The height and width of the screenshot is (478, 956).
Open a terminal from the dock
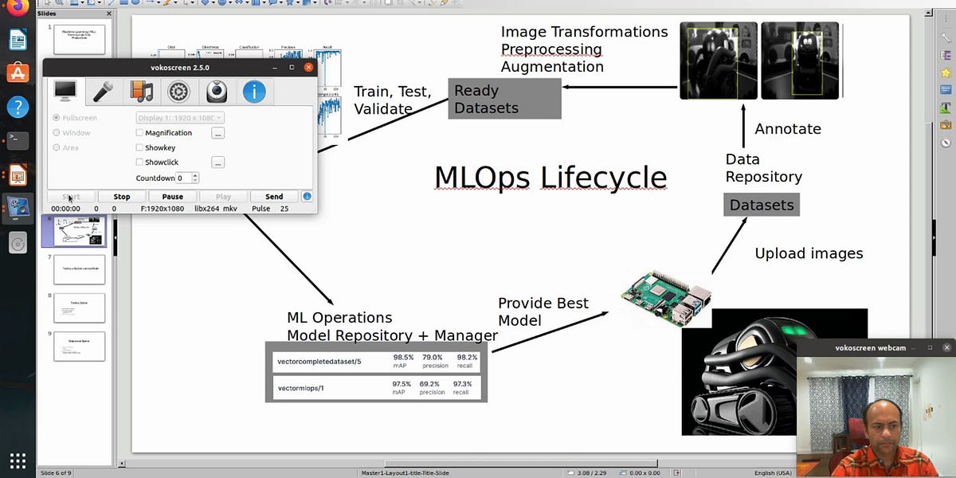18,140
